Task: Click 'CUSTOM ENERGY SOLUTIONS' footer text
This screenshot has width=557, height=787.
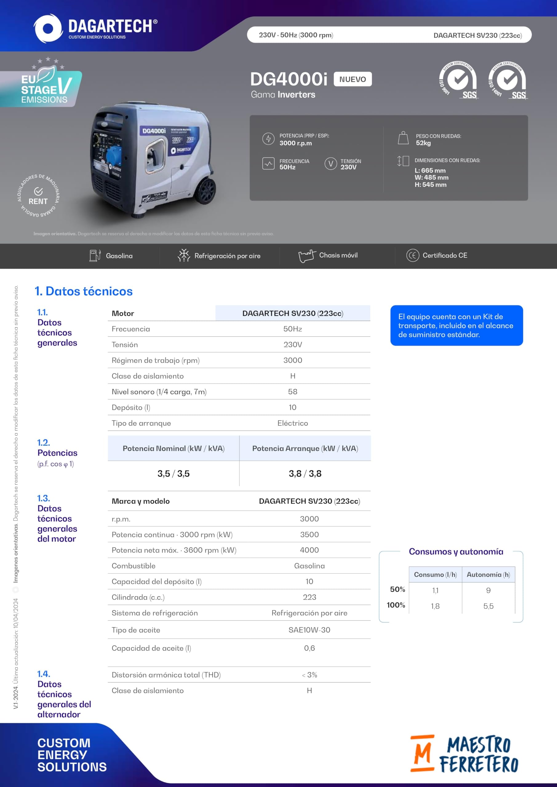Action: (72, 755)
